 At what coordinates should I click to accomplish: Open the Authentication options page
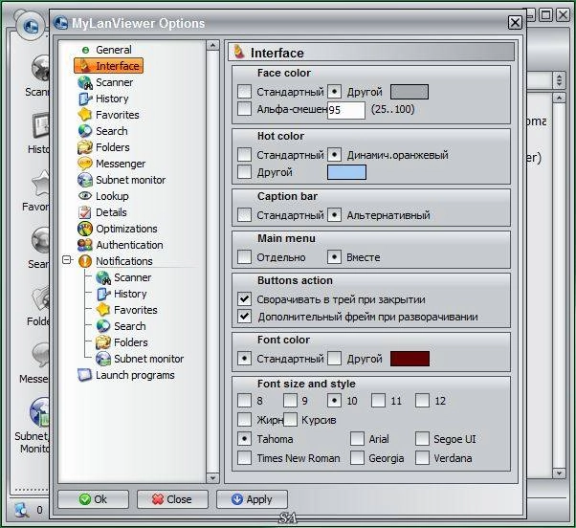129,245
